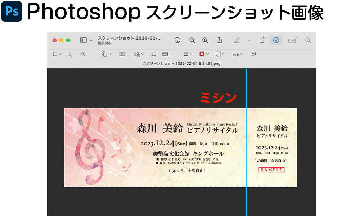360x216 pixels.
Task: Open the あぁ Text Style dropdown
Action: pos(237,54)
